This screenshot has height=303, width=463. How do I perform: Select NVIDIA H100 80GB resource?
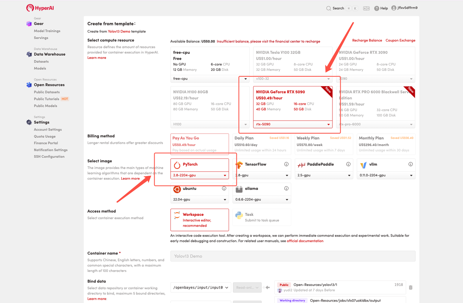(x=210, y=103)
